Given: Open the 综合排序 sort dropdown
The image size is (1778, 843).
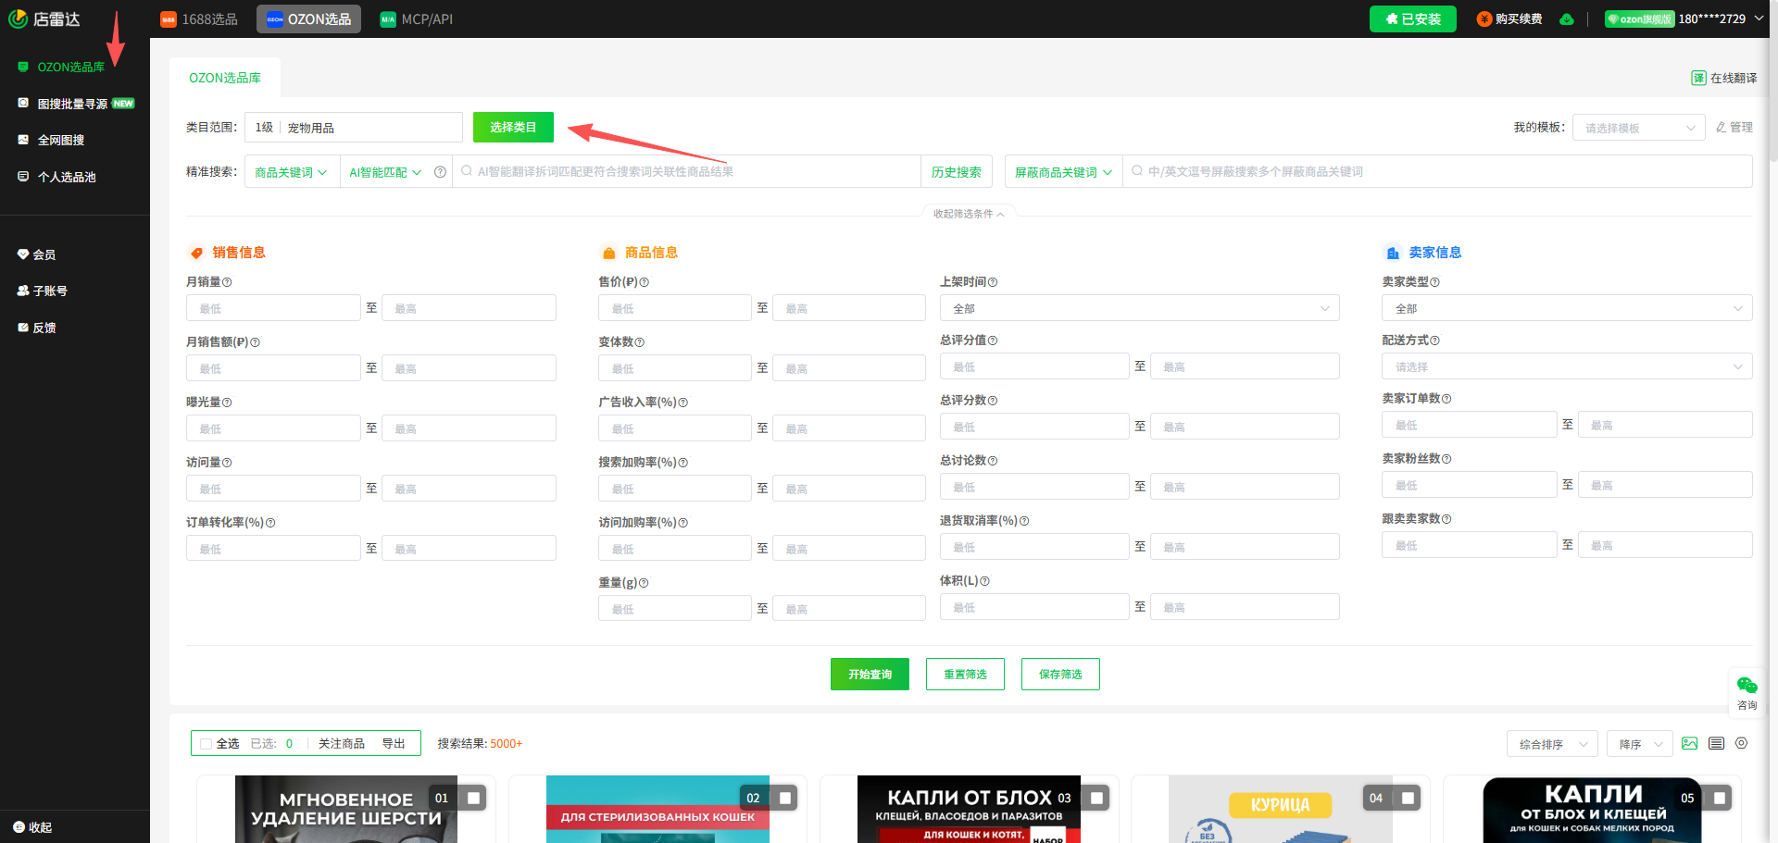Looking at the screenshot, I should pyautogui.click(x=1552, y=744).
